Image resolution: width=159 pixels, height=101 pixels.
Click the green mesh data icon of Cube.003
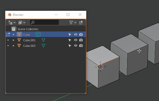44,46
